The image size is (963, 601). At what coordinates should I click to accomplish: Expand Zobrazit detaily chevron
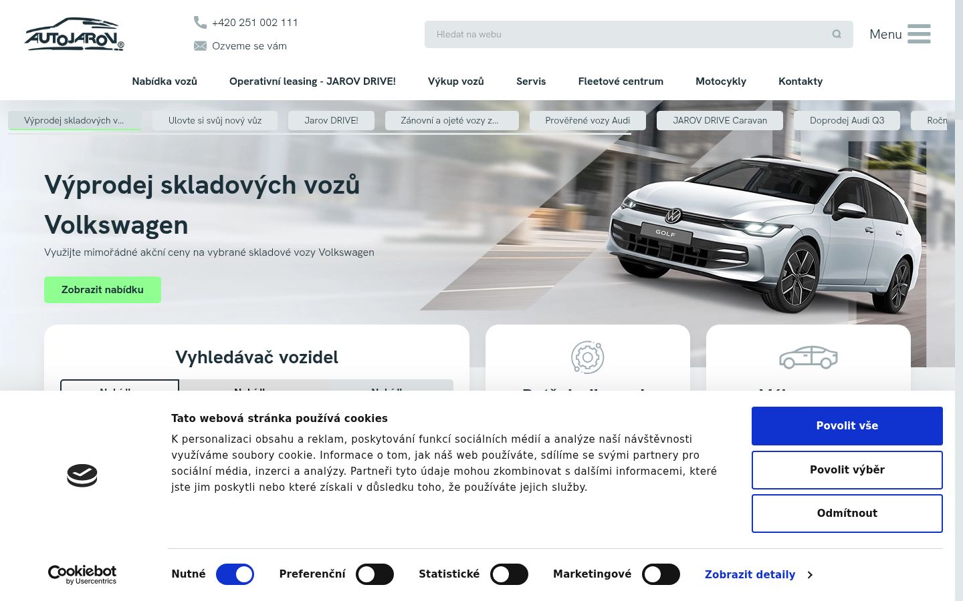coord(810,575)
